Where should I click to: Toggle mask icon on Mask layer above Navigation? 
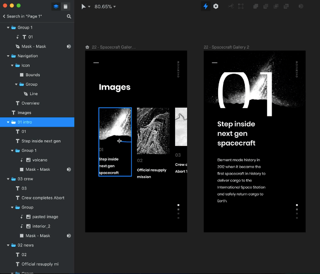tap(68, 47)
